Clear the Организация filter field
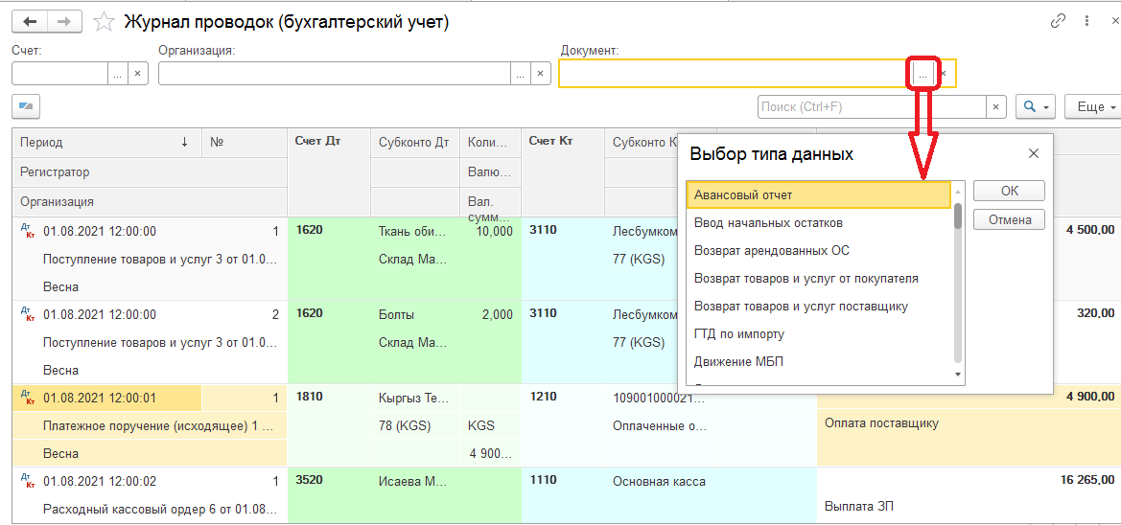 tap(541, 73)
